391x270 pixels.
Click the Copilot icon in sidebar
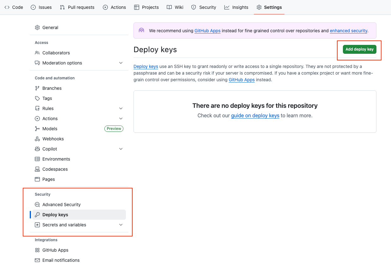[37, 149]
